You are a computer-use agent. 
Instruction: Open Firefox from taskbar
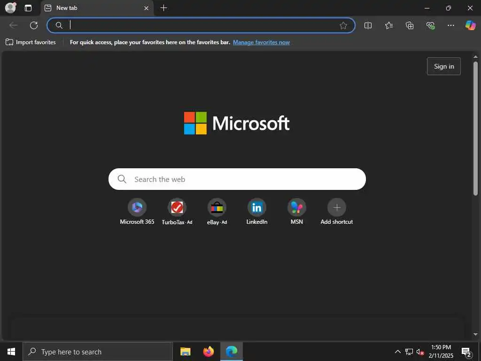coord(208,352)
